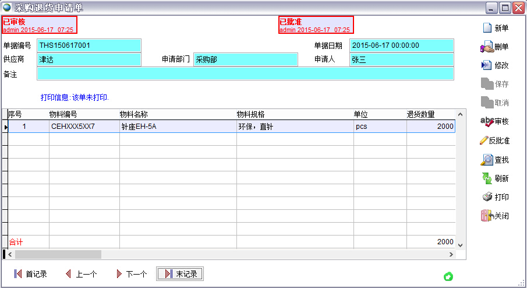This screenshot has width=527, height=288.
Task: Open 查找 (Search) tool
Action: coord(487,160)
